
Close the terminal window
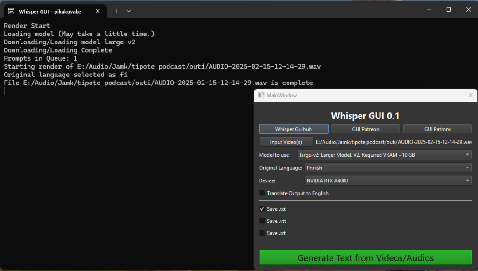tap(469, 9)
